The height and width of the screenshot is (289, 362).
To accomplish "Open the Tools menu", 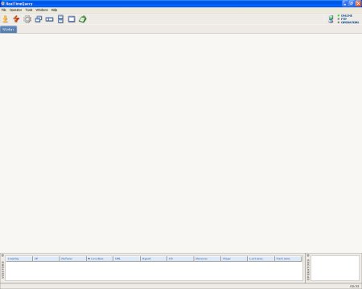I will [x=29, y=10].
